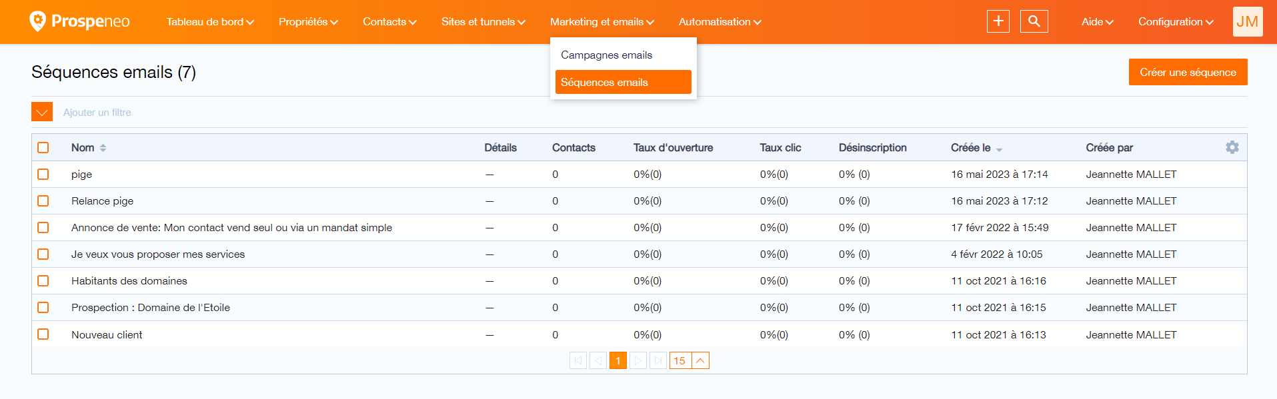Open Sites et tunnels dropdown
1277x399 pixels.
pos(483,22)
